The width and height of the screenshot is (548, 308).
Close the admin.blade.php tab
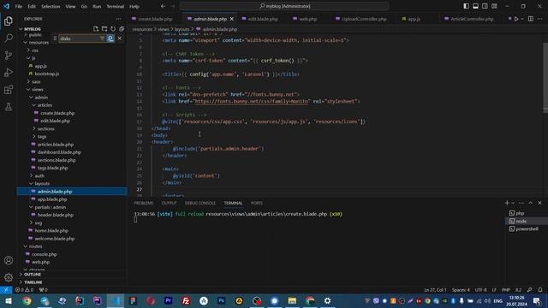232,19
